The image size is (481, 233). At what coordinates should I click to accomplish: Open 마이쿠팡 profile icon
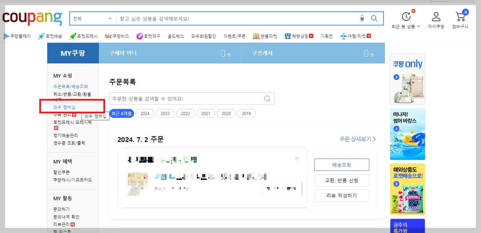point(436,16)
